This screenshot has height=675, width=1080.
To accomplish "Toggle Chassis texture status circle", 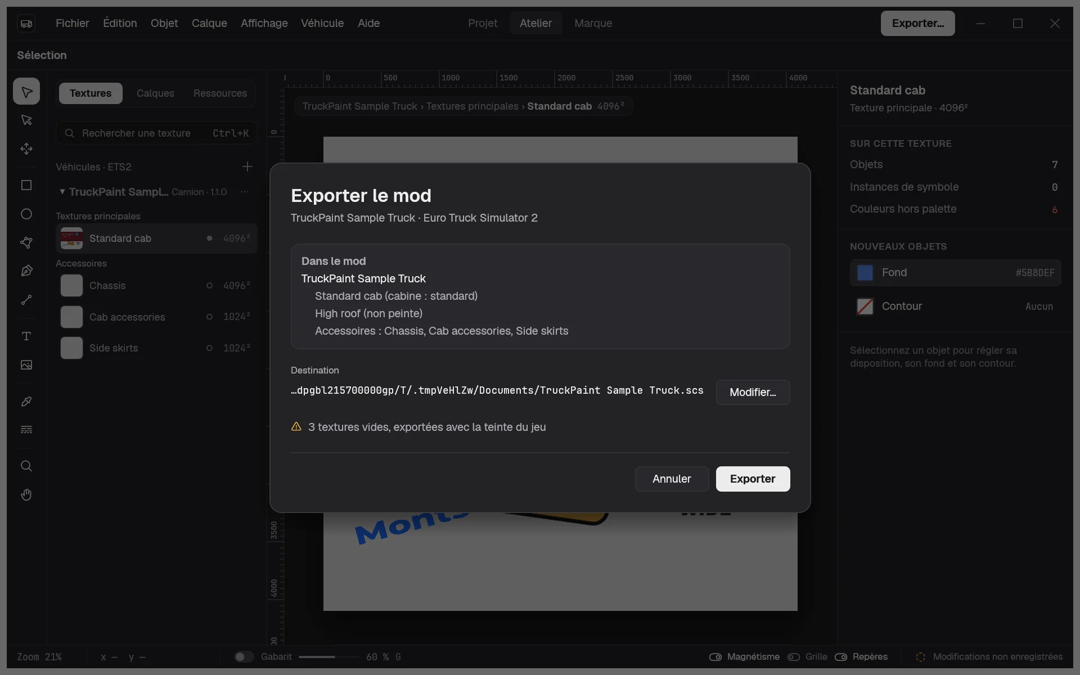I will [x=210, y=286].
